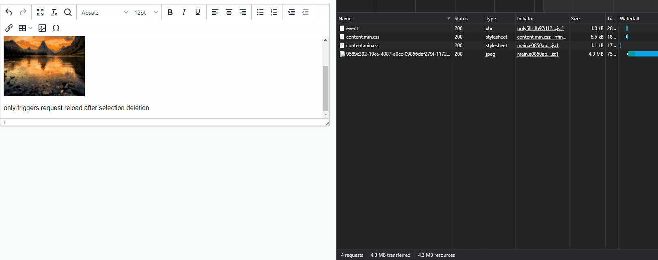Select the mountain lake image in editor
Image resolution: width=658 pixels, height=260 pixels.
click(44, 66)
